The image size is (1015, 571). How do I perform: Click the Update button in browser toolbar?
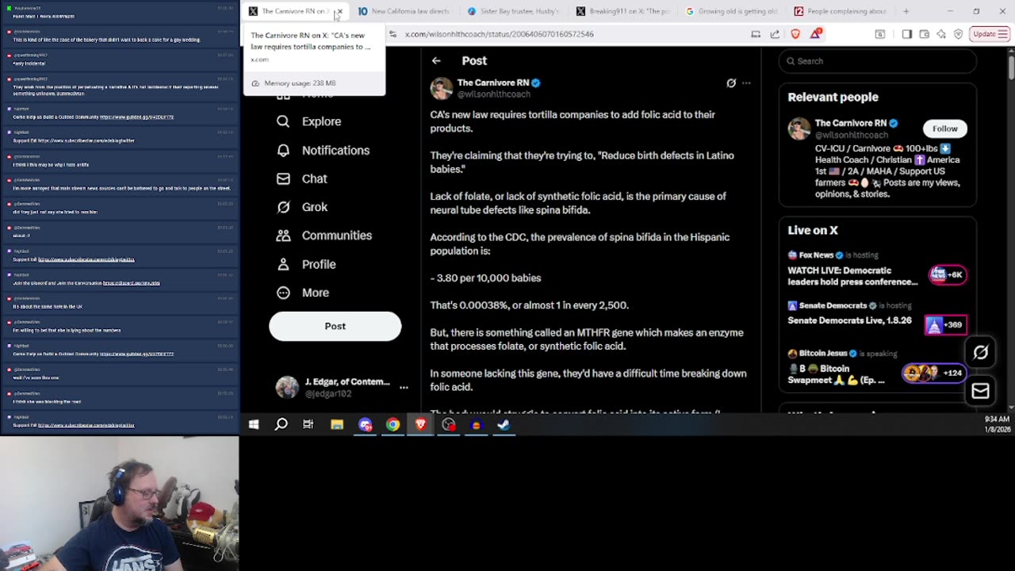990,34
